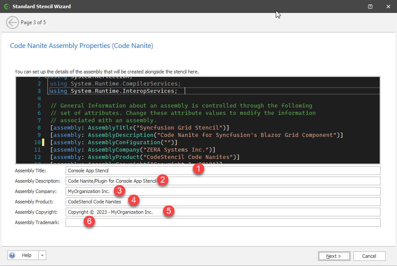Go back using the arrow icon
397x266 pixels.
point(13,22)
